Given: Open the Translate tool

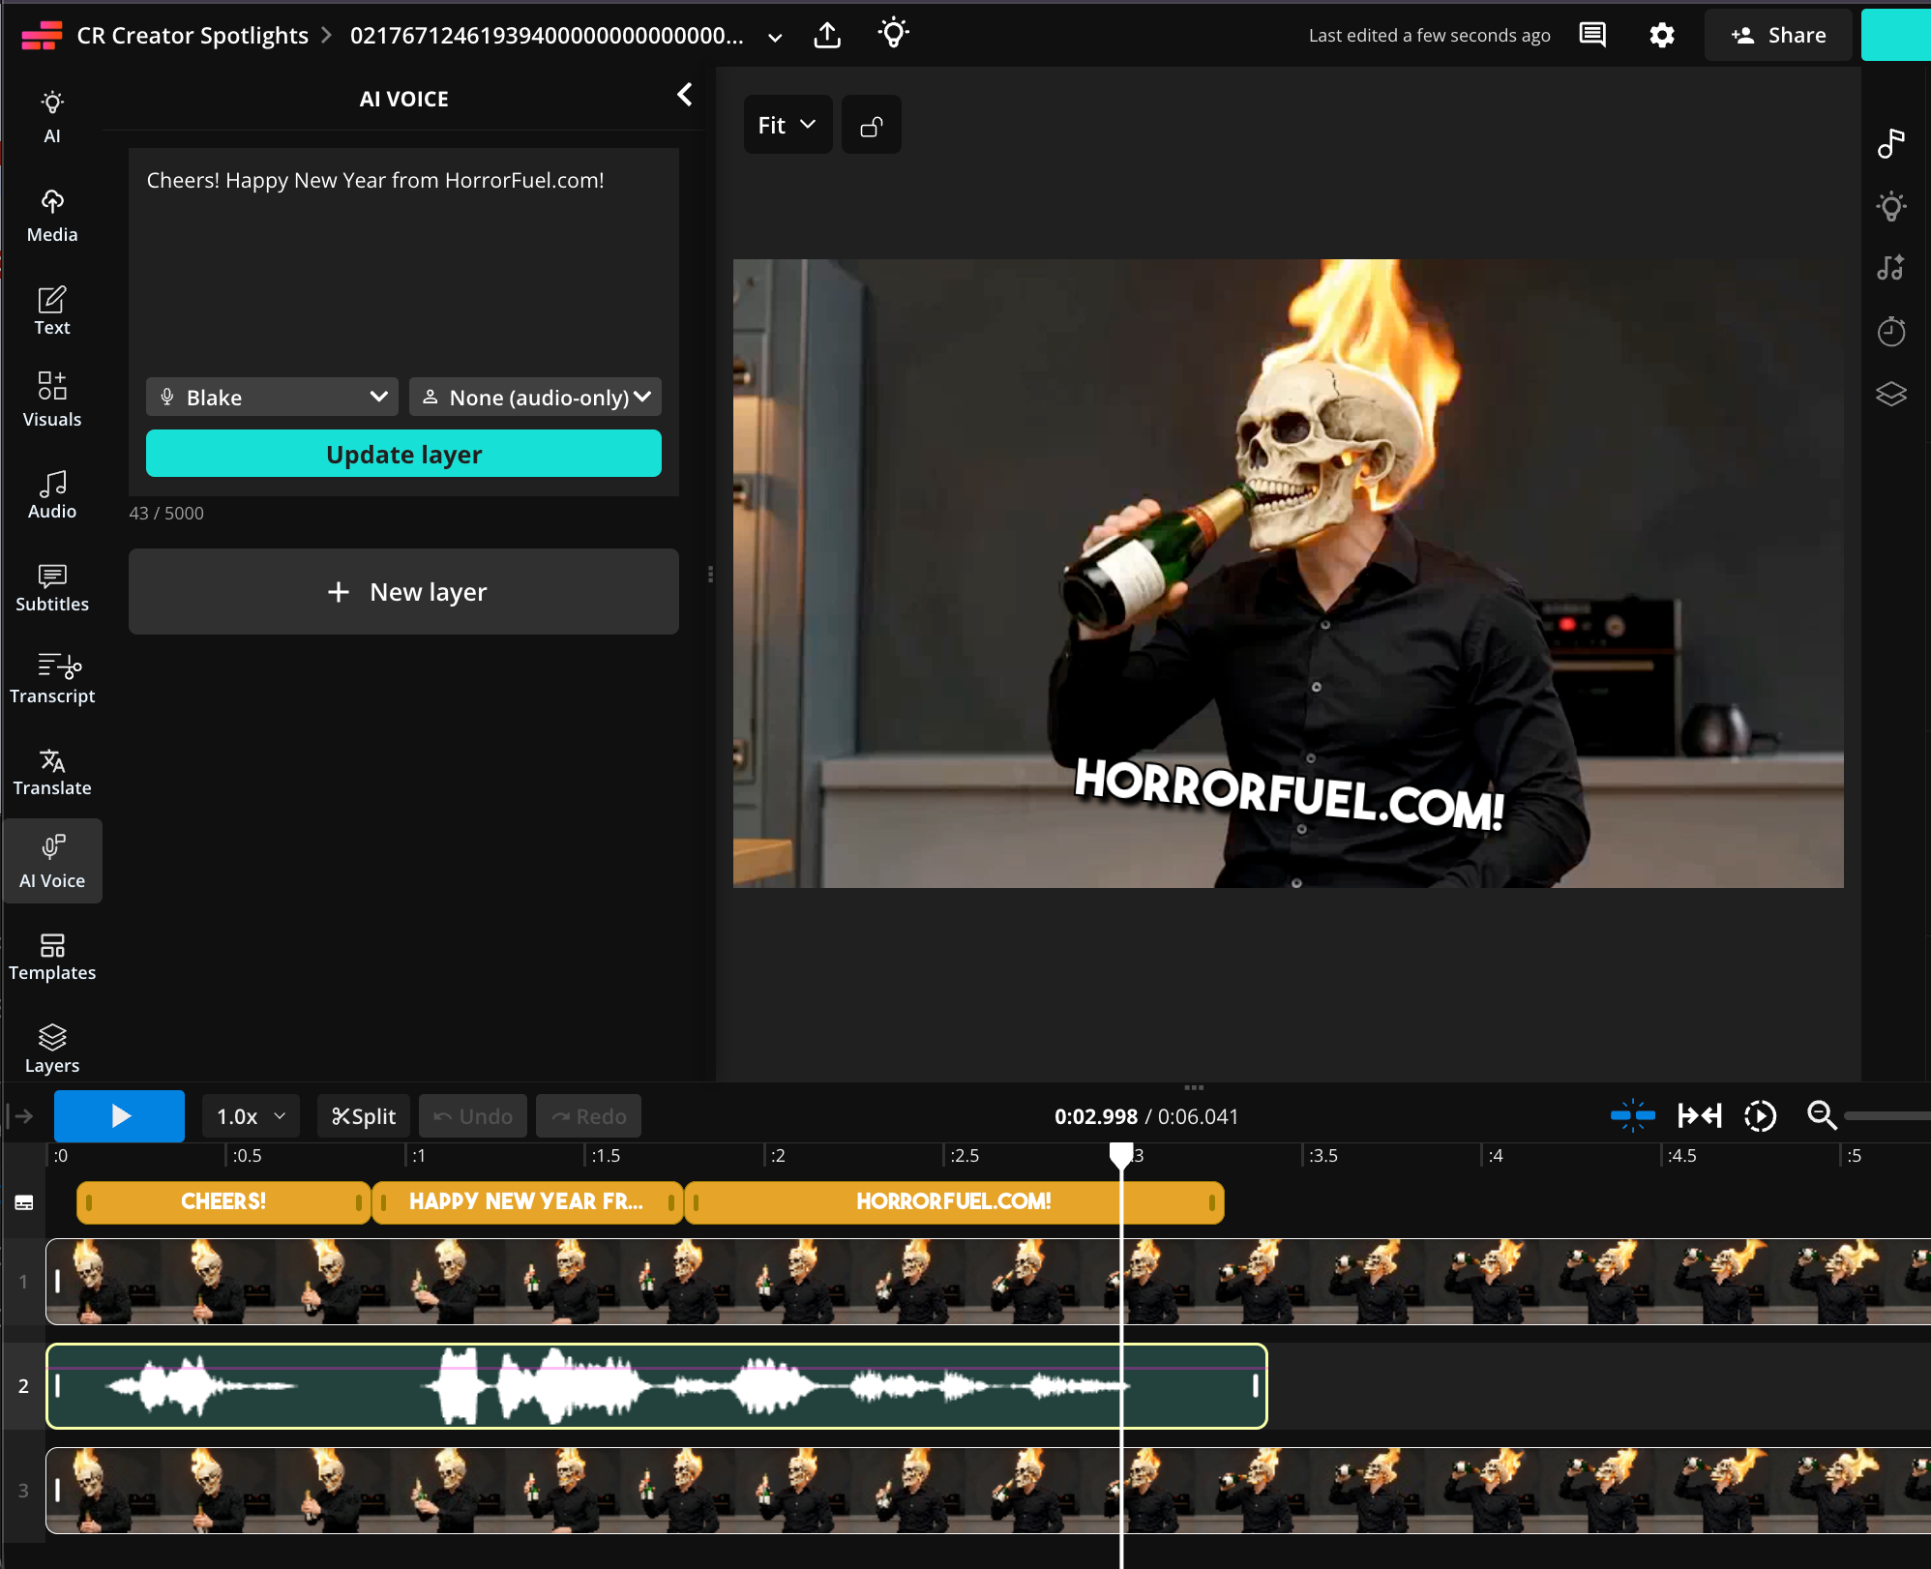Looking at the screenshot, I should [x=52, y=772].
